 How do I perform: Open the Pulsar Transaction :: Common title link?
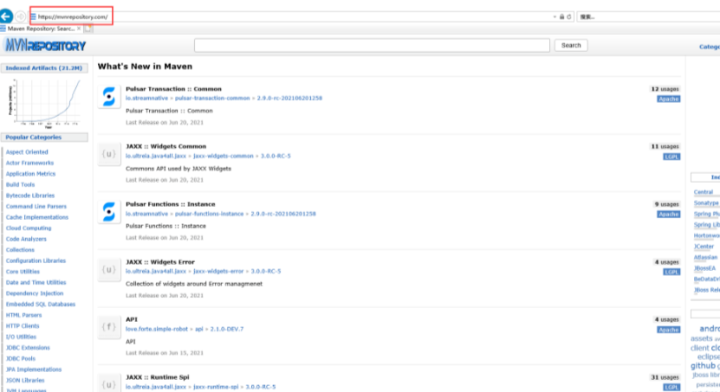pyautogui.click(x=173, y=89)
